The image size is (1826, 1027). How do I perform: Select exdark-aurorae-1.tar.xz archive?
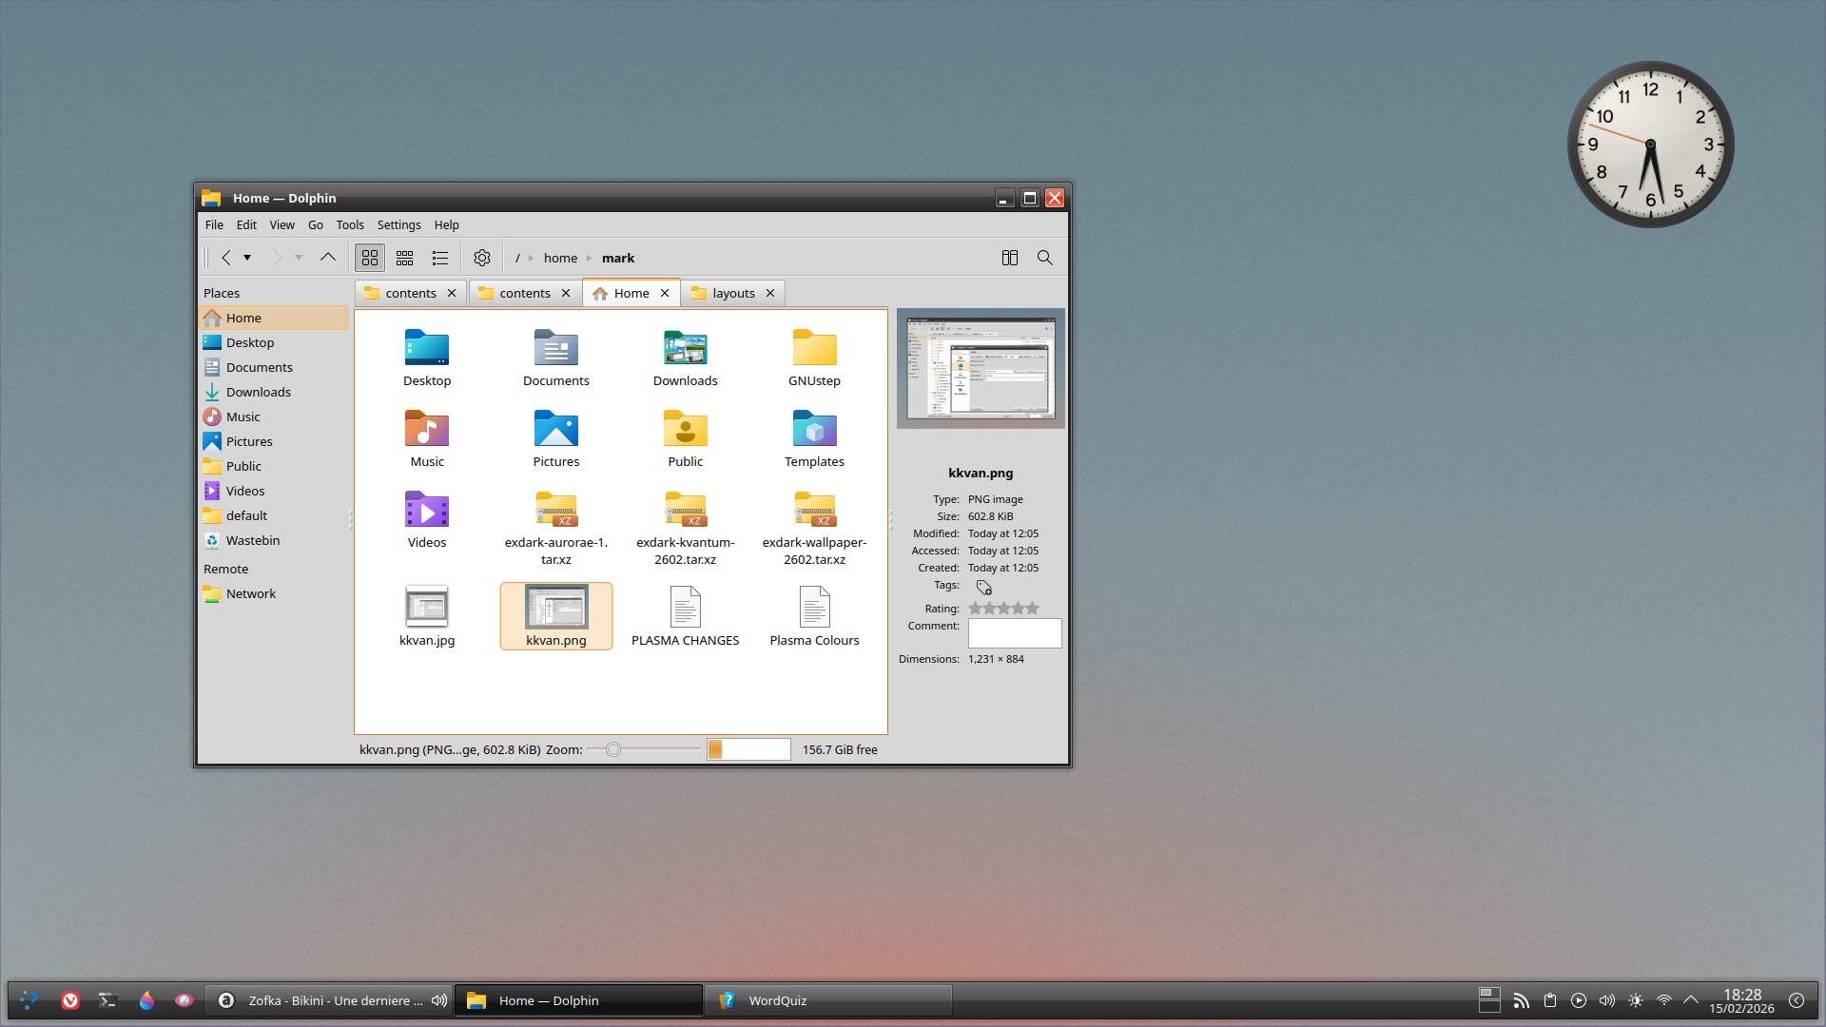[x=555, y=528]
